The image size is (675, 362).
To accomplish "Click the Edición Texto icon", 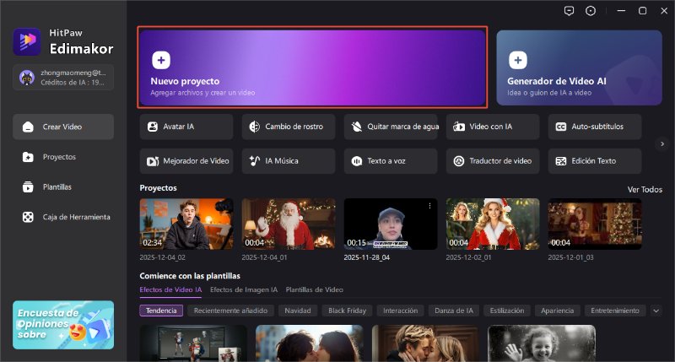I will tap(561, 161).
